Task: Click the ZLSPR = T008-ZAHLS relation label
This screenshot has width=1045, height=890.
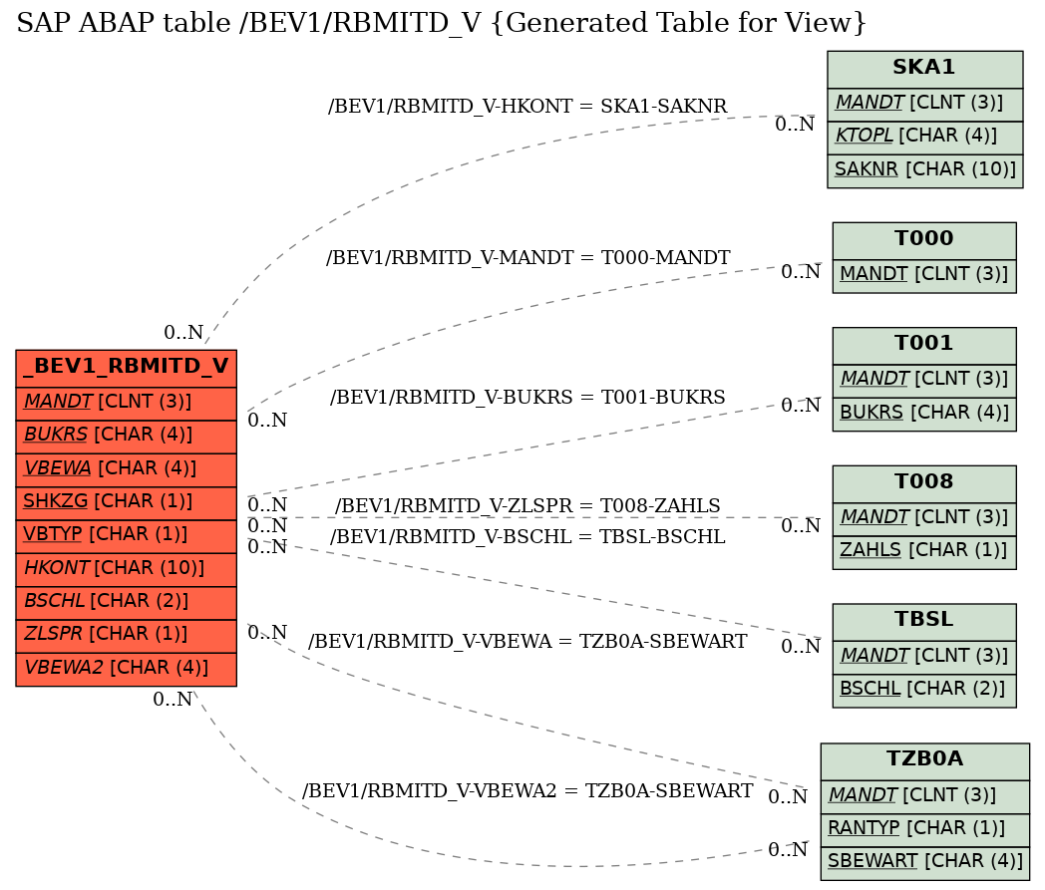Action: pos(527,506)
